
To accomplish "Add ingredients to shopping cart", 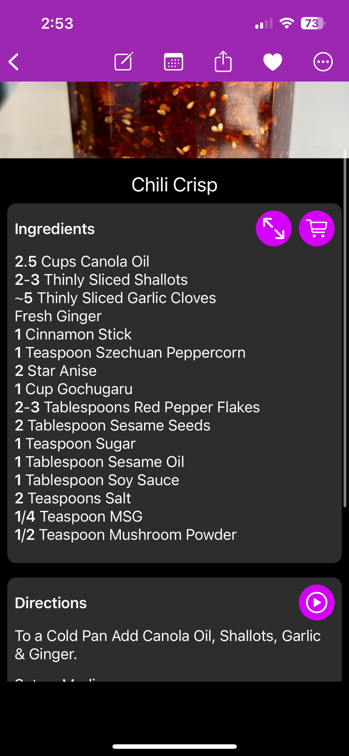I will 317,228.
